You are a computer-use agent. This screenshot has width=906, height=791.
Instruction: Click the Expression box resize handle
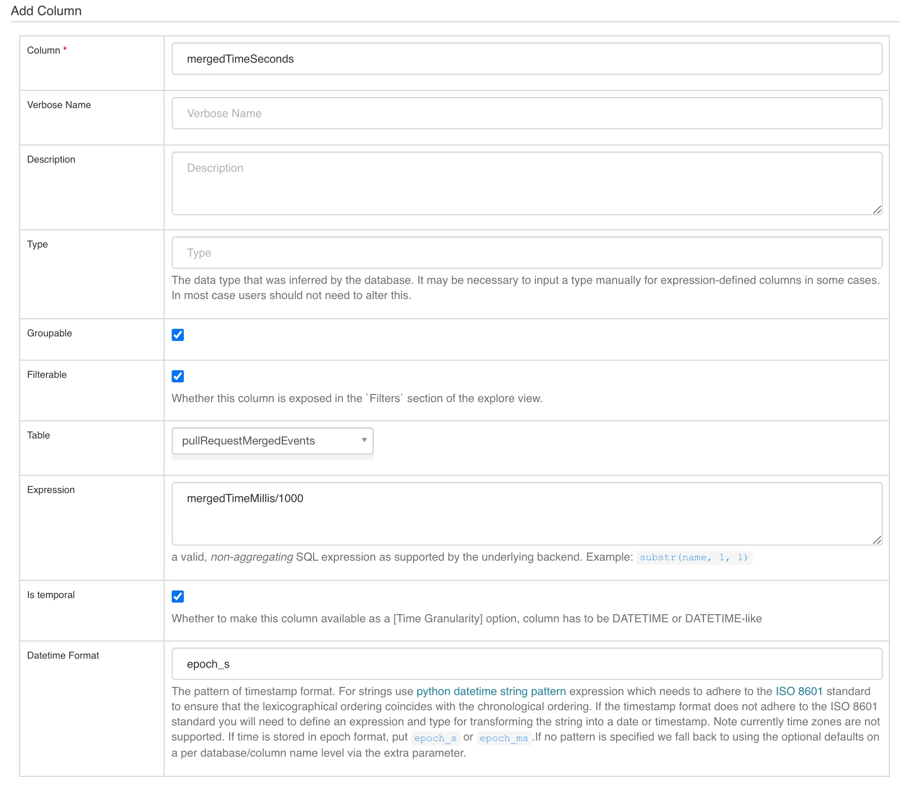tap(877, 540)
